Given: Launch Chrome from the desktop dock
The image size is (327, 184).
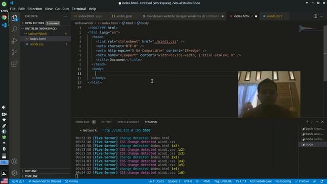Looking at the screenshot, I should (x=4, y=17).
